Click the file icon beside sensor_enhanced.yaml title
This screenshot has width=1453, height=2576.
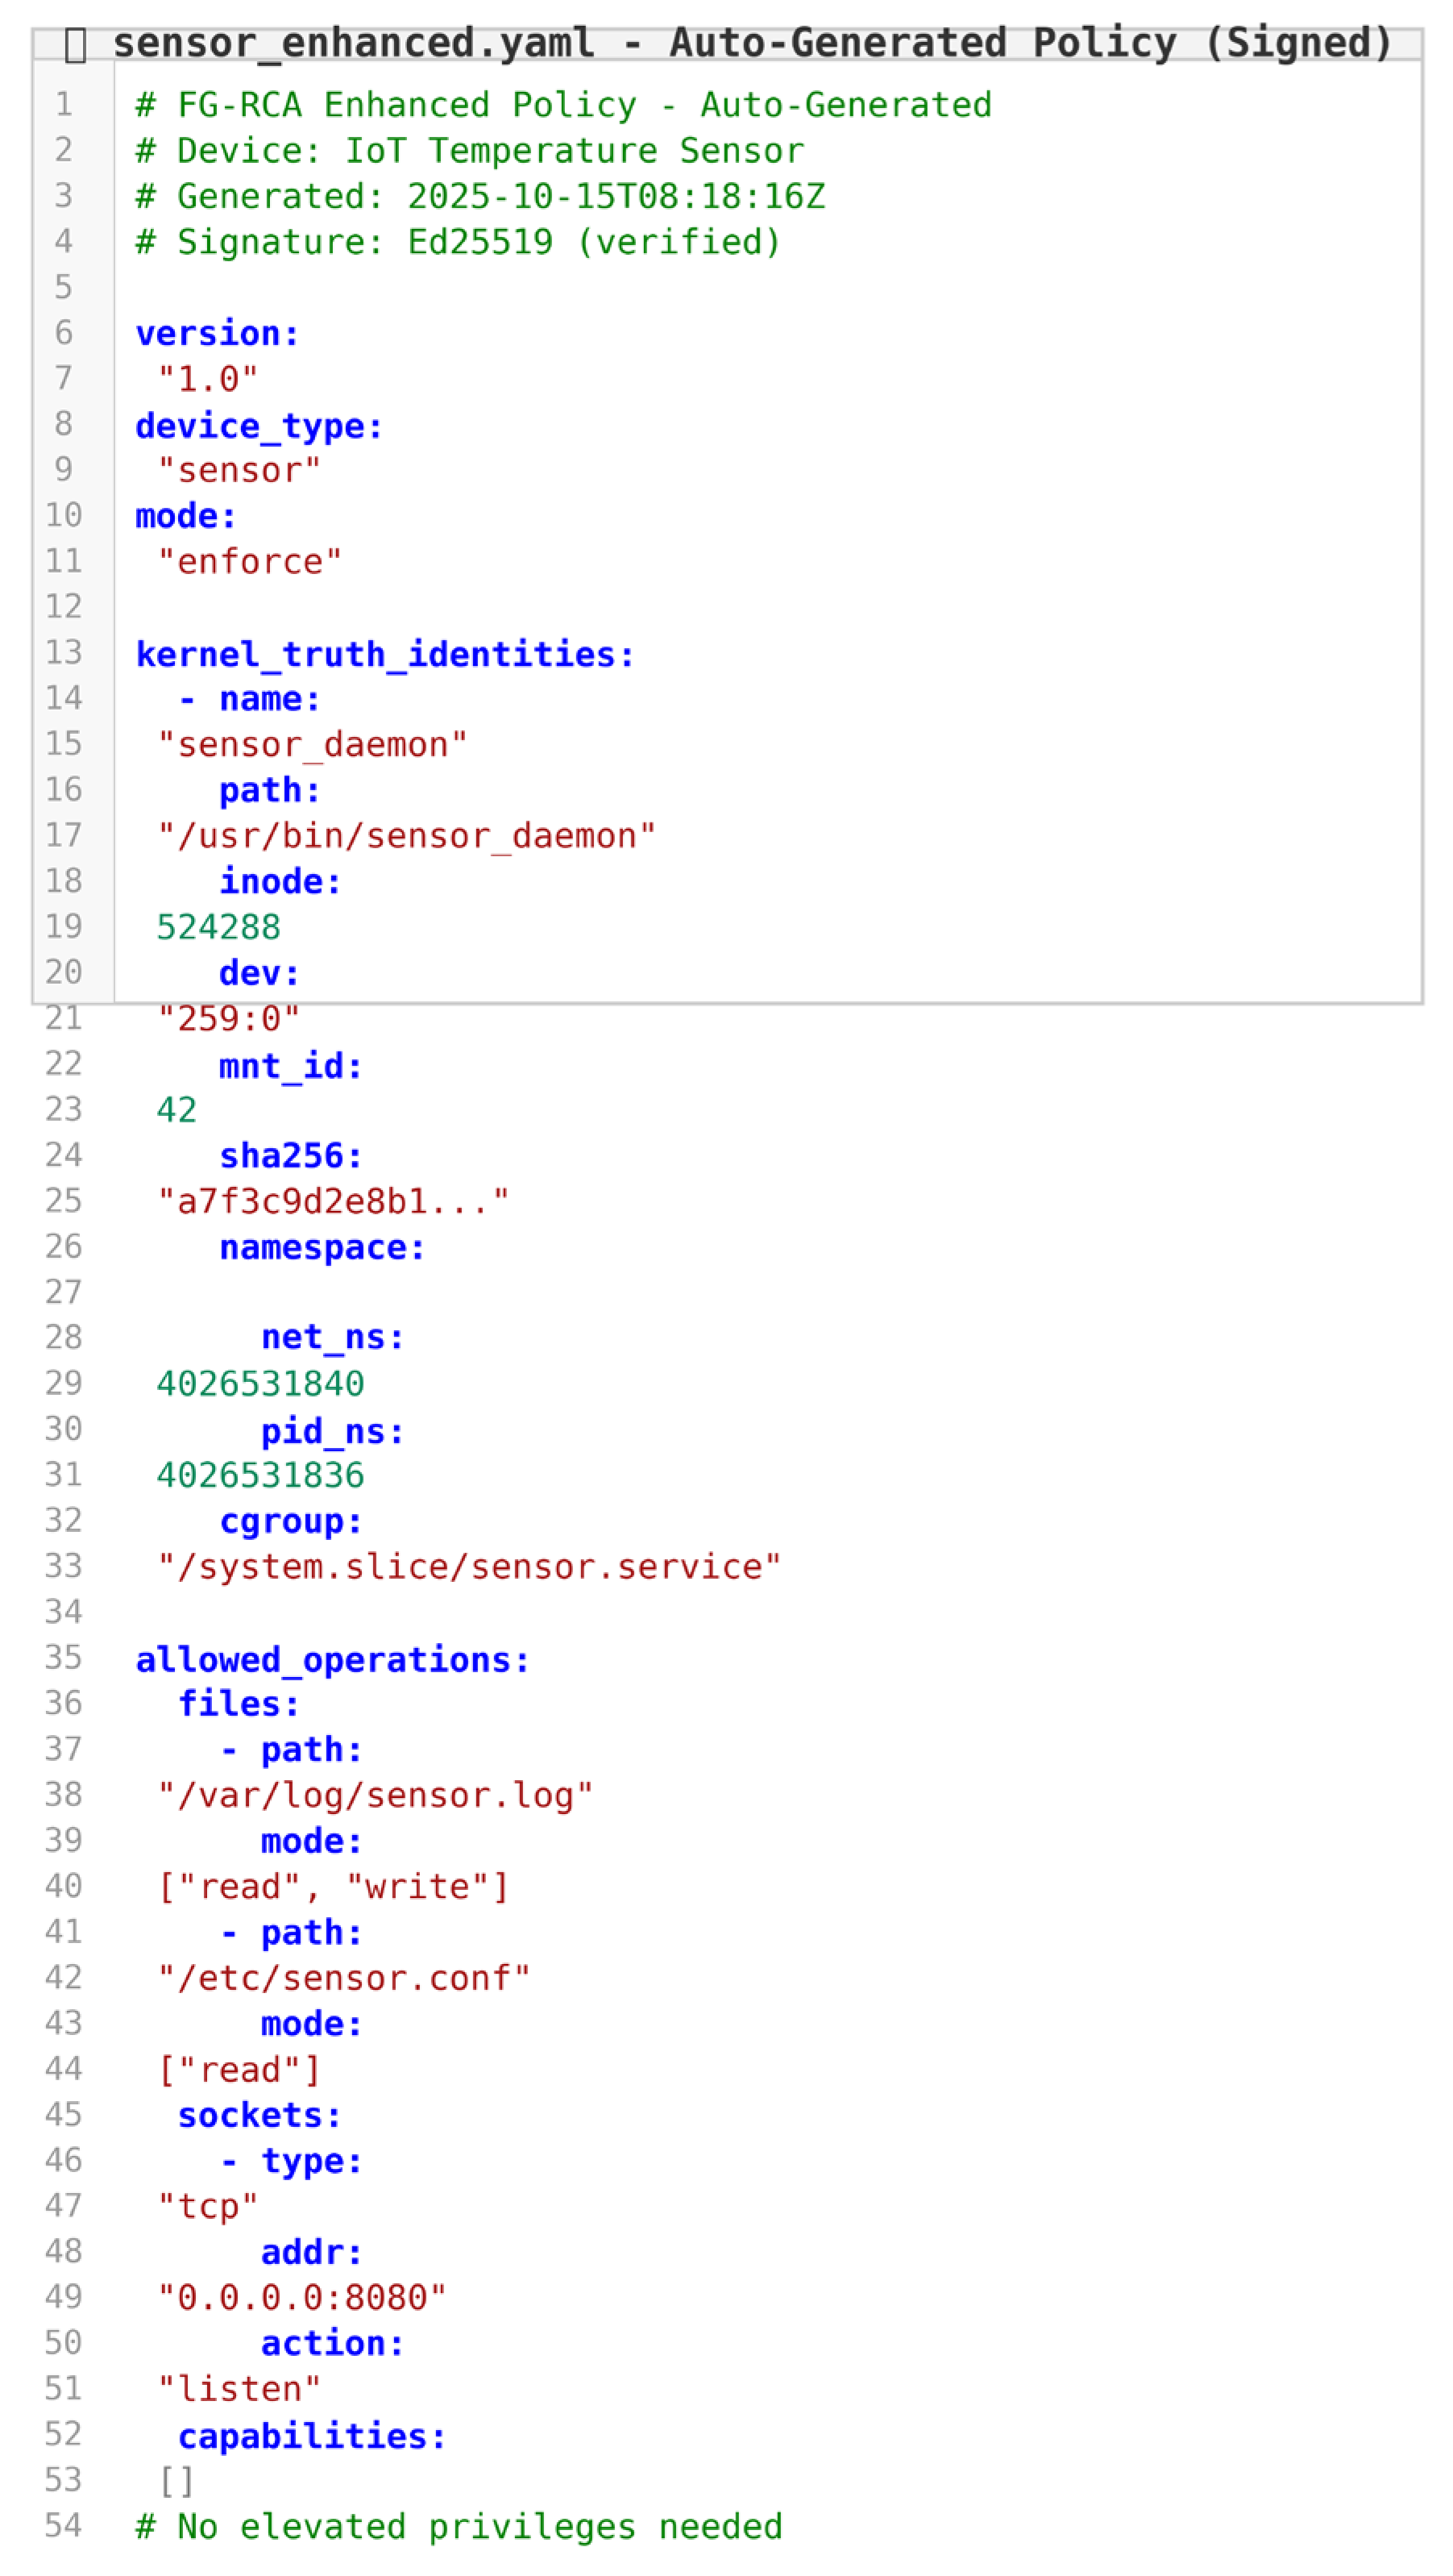(x=75, y=45)
